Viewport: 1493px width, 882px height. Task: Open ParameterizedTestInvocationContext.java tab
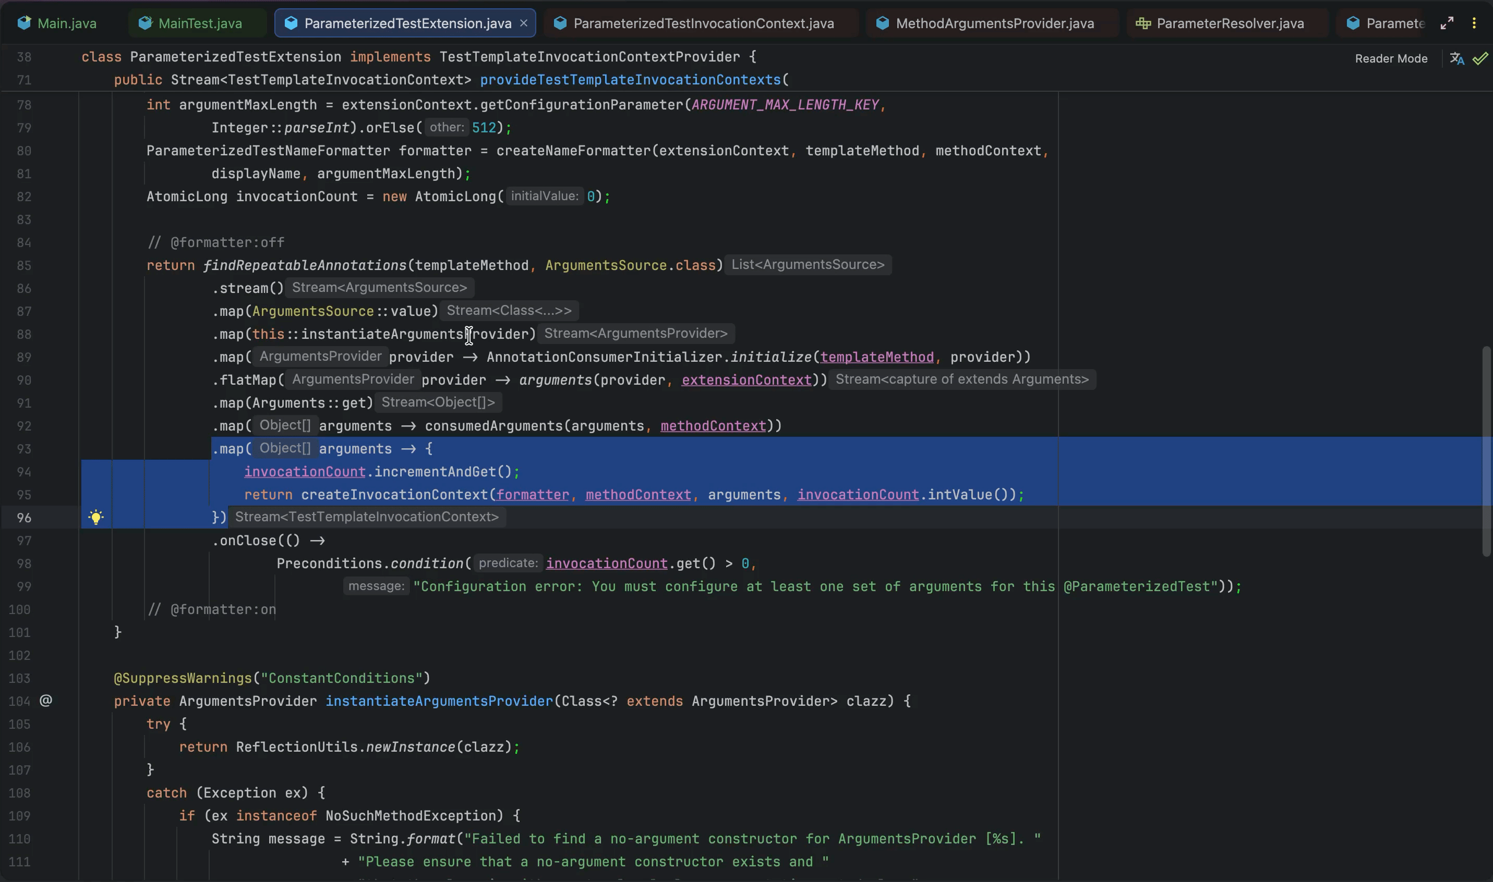pos(703,23)
